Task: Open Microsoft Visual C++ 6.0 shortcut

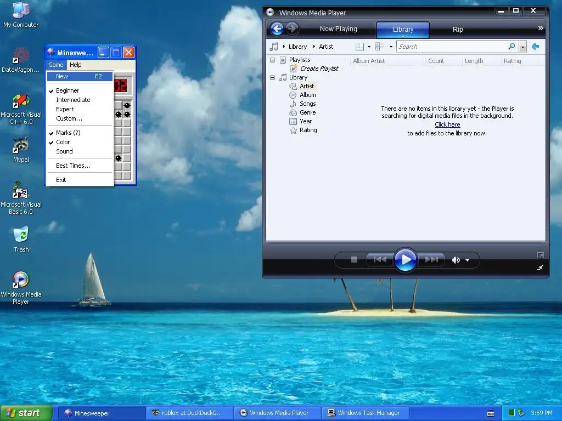Action: point(21,109)
